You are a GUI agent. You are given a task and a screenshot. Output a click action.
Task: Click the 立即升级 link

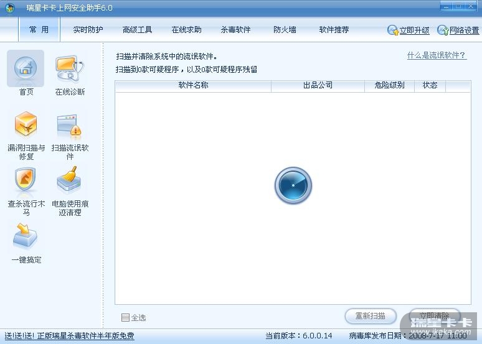click(x=414, y=30)
